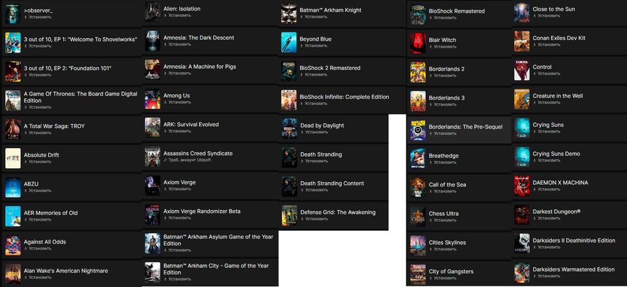The image size is (627, 287).
Task: Open the ABZU game cover thumbnail
Action: pos(13,188)
